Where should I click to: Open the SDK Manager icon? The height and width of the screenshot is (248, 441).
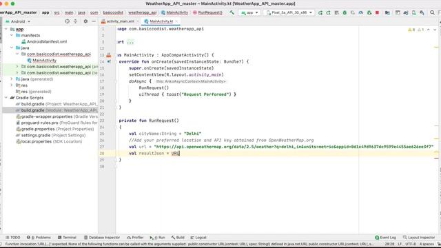tap(422, 12)
